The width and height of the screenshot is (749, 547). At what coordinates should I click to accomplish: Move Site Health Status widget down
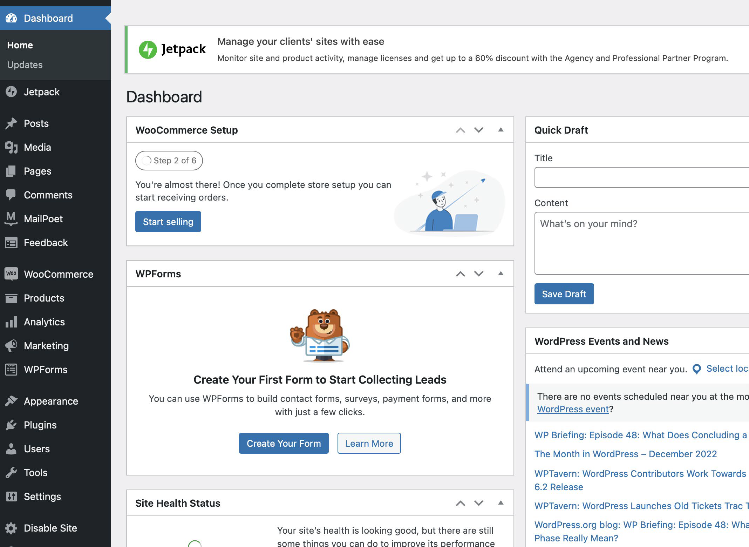coord(479,503)
